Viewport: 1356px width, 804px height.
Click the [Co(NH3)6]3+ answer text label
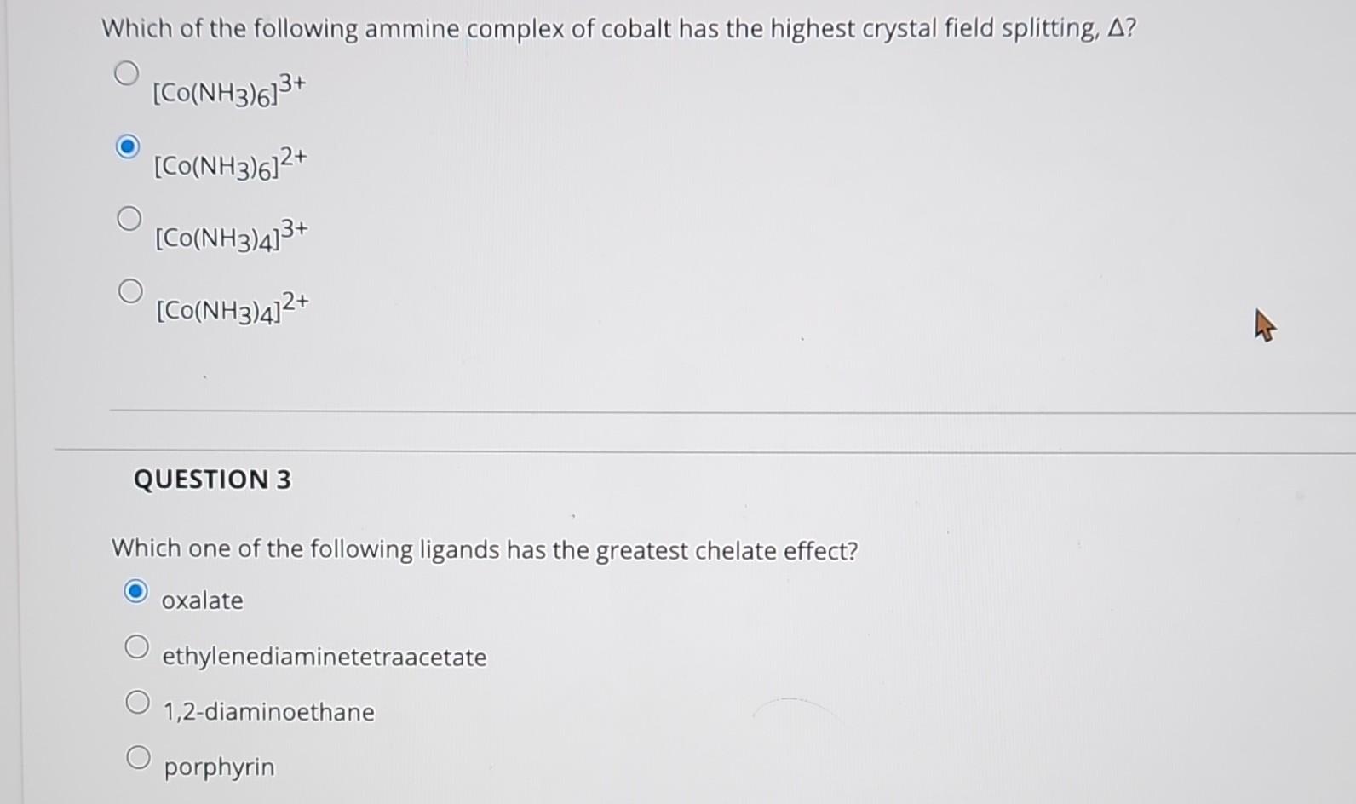pyautogui.click(x=230, y=91)
